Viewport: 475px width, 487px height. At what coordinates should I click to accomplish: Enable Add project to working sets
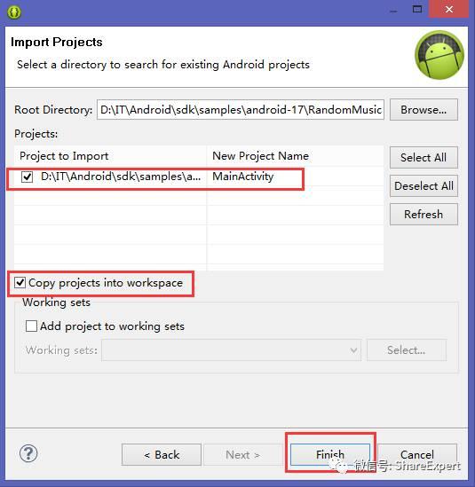click(31, 326)
